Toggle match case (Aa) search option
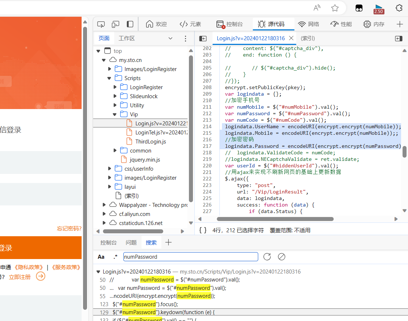The height and width of the screenshot is (321, 408). pos(101,257)
